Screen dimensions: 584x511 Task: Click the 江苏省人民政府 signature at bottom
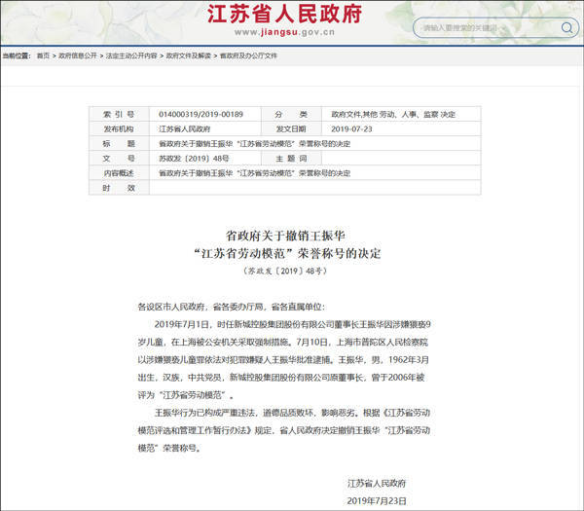[377, 484]
